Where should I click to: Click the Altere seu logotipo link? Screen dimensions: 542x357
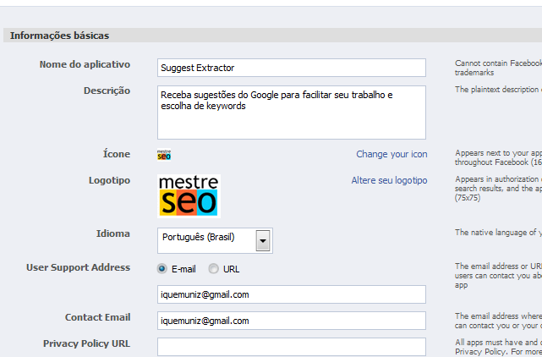389,180
